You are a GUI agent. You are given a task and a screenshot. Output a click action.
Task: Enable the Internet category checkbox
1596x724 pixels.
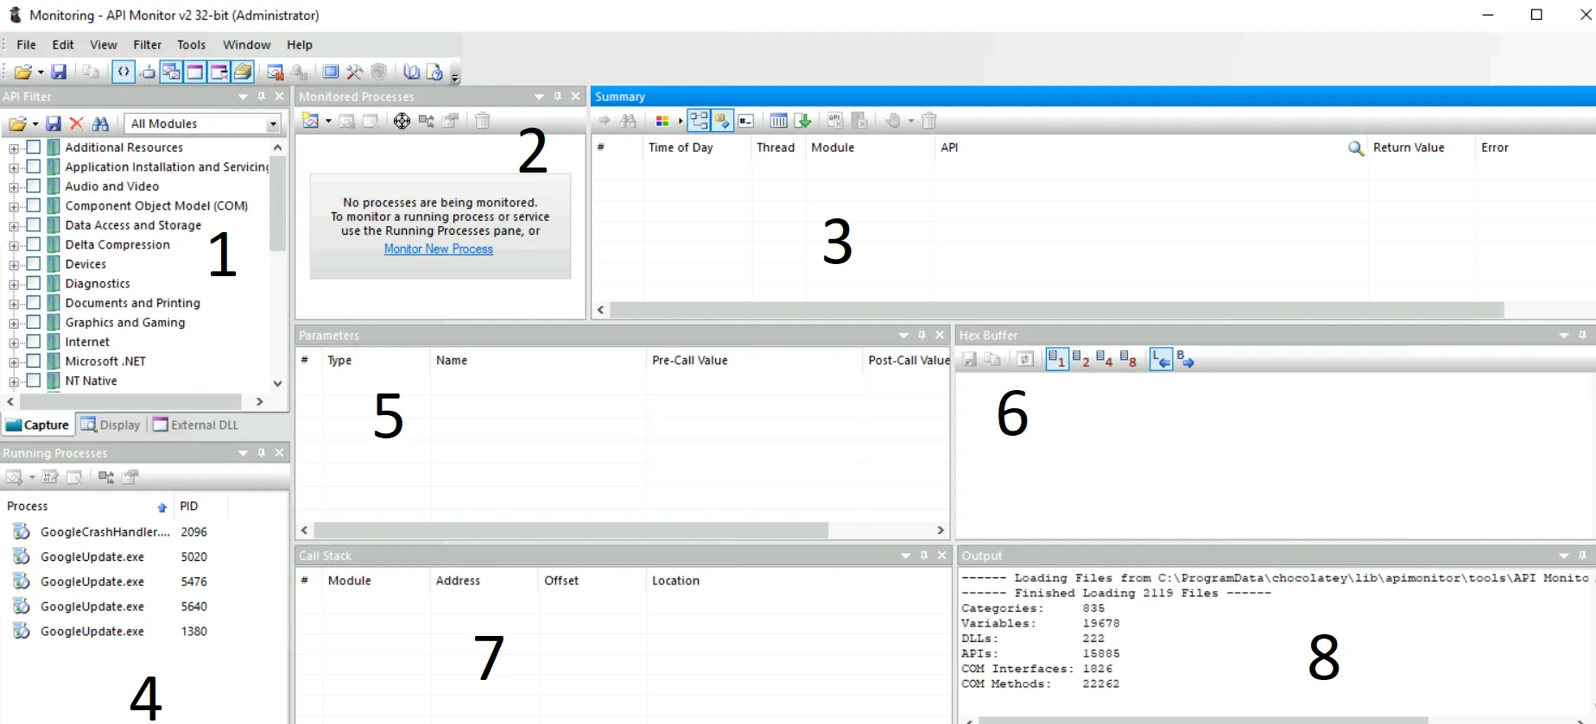(34, 341)
